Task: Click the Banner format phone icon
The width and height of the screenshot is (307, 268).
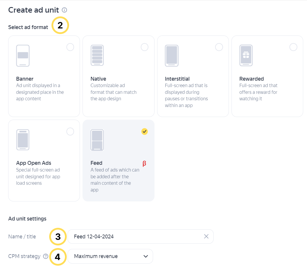Action: (23, 55)
